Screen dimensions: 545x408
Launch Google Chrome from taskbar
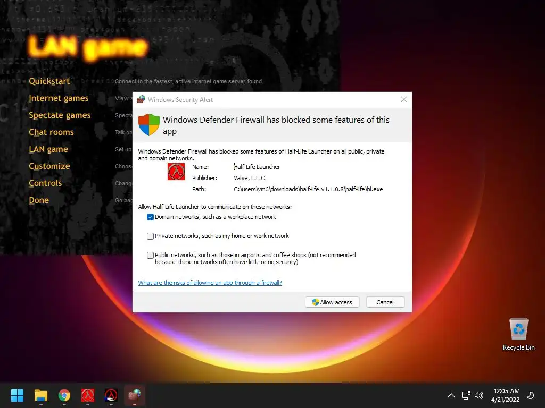tap(64, 395)
